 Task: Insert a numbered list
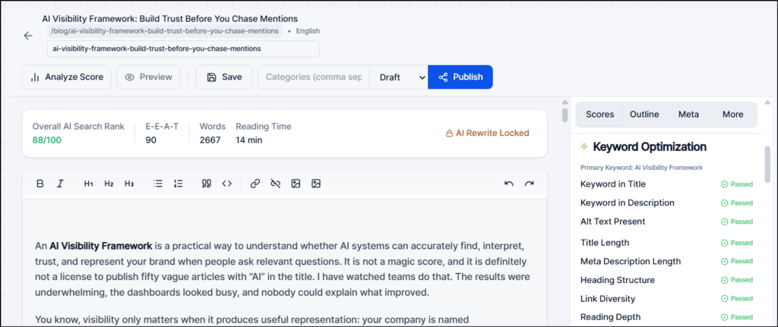178,184
